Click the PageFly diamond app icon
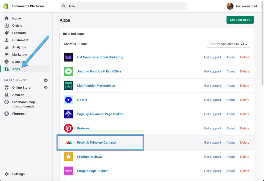 pyautogui.click(x=68, y=114)
